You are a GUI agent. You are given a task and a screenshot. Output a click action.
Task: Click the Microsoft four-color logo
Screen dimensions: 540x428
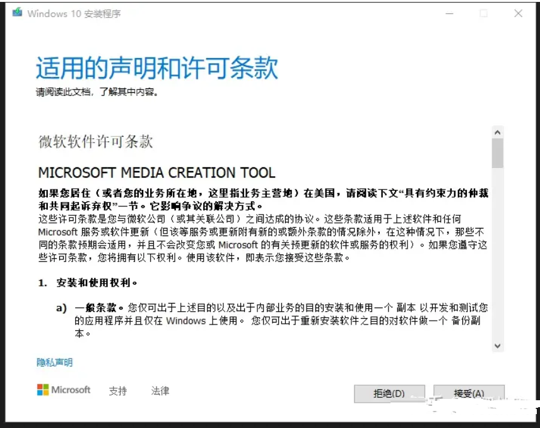(x=43, y=389)
